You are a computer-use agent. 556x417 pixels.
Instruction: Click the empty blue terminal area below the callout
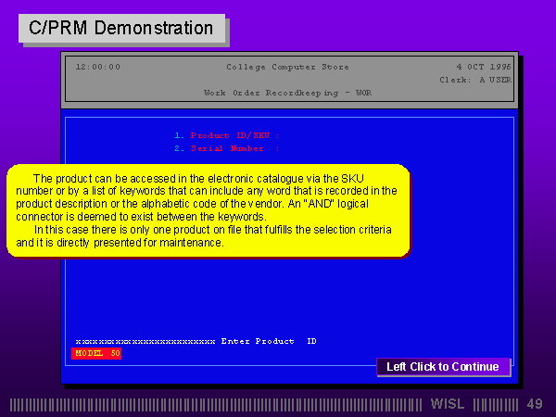(x=287, y=297)
